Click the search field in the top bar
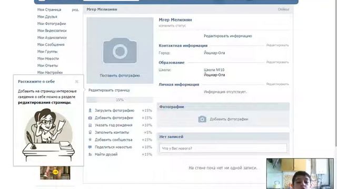Image resolution: width=337 pixels, height=189 pixels. coord(111,1)
